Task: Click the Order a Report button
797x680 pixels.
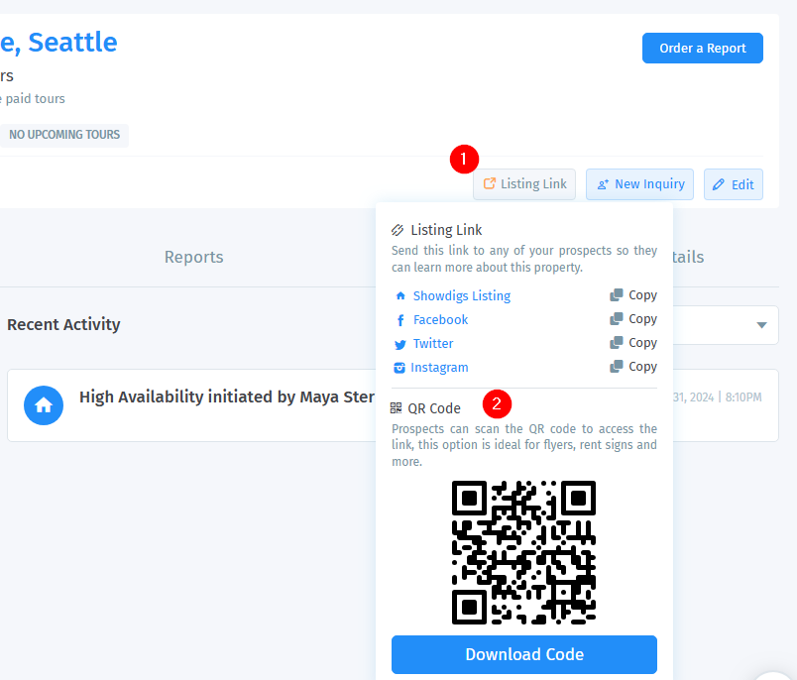Action: (x=702, y=49)
